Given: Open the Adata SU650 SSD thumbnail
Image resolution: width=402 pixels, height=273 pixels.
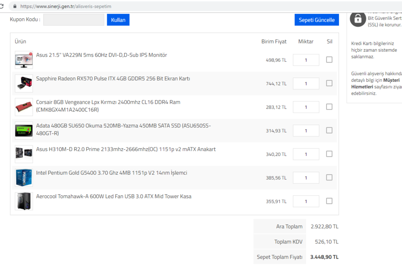Looking at the screenshot, I should 24,130.
